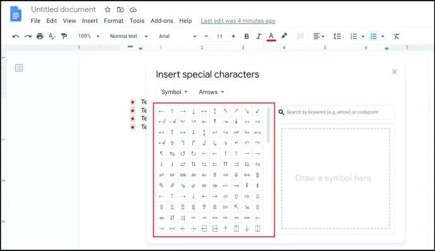Open the Arial font dropdown

[178, 36]
